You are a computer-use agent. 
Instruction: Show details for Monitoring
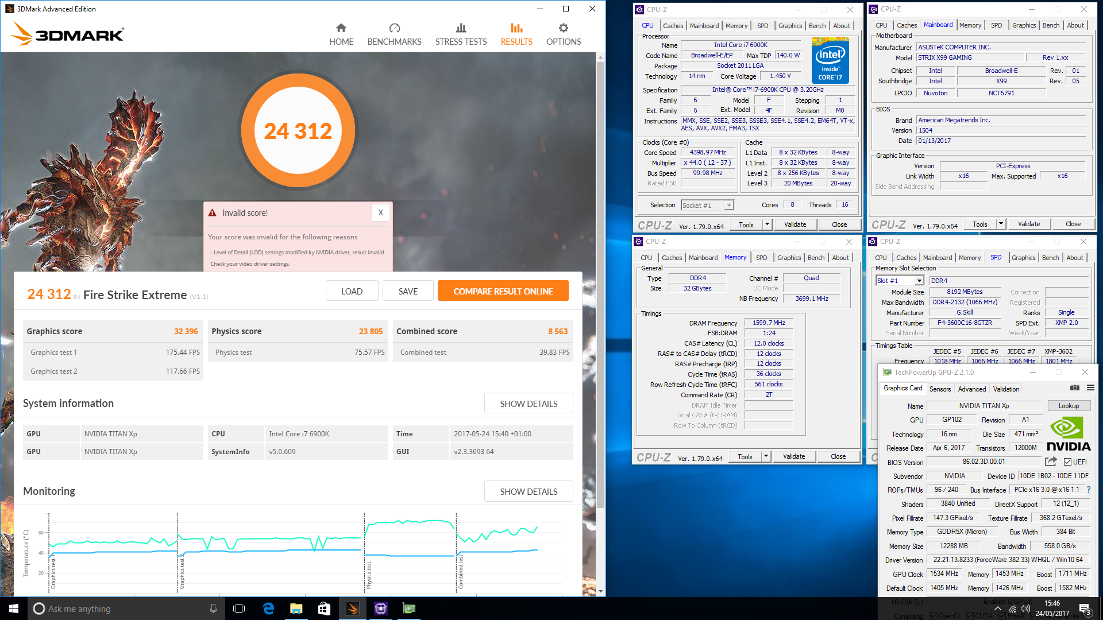pyautogui.click(x=529, y=491)
